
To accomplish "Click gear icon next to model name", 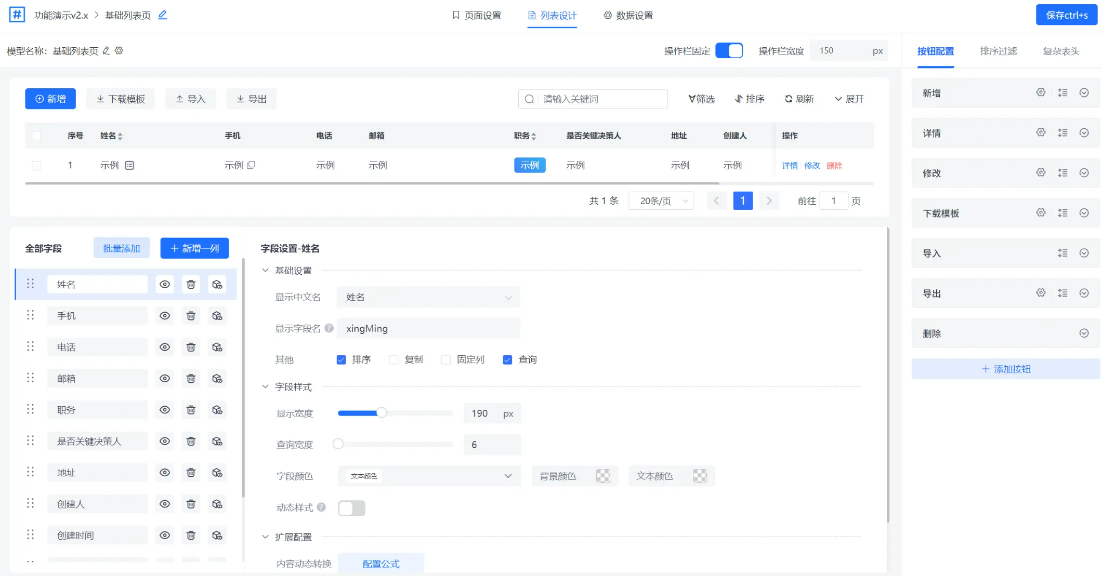I will pyautogui.click(x=119, y=50).
